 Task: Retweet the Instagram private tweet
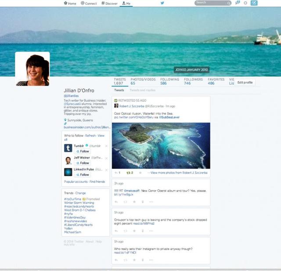tap(125, 260)
